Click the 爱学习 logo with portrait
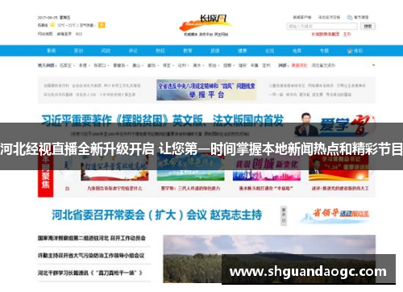Image resolution: width=403 pixels, height=292 pixels. coord(334,125)
